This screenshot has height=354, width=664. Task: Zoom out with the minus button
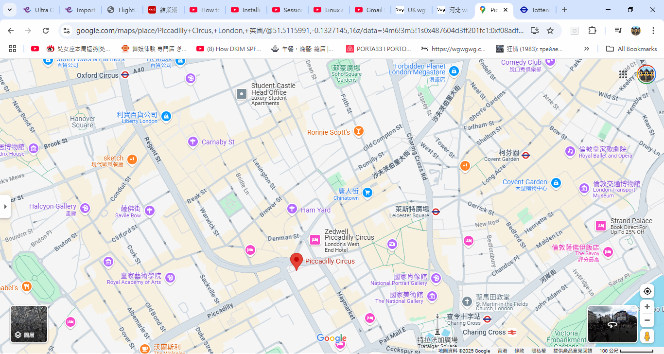click(647, 320)
